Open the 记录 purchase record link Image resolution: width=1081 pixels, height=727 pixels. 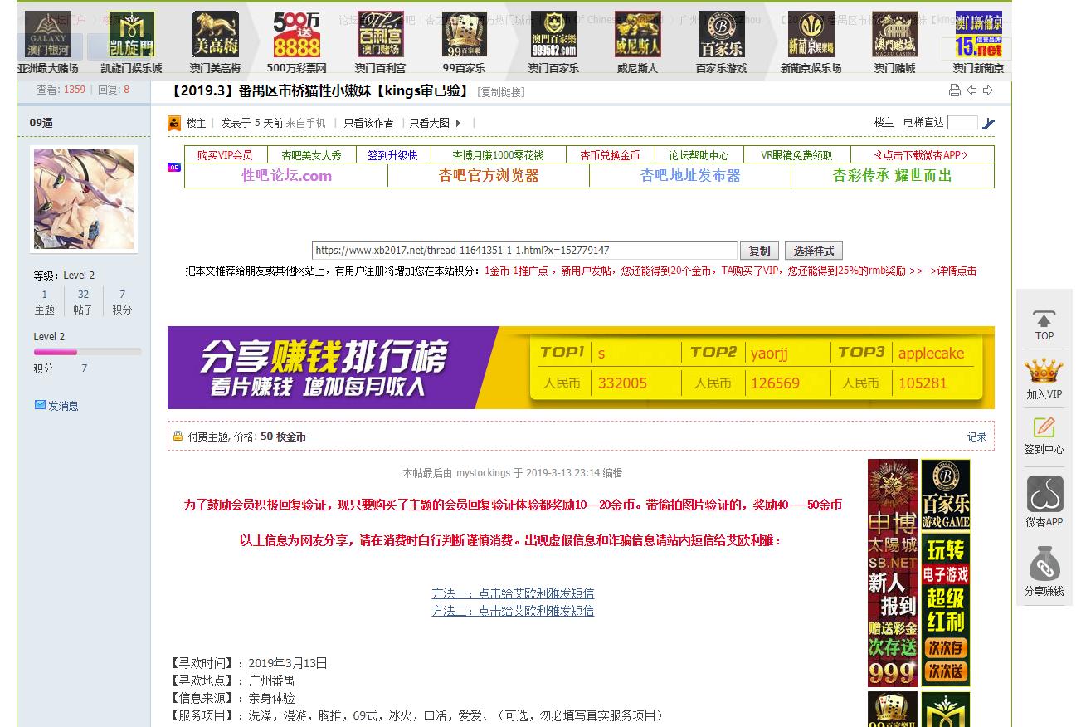point(976,437)
